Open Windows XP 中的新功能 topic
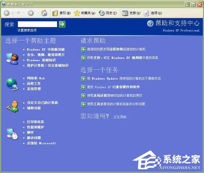204x173 pixels. coord(46,49)
